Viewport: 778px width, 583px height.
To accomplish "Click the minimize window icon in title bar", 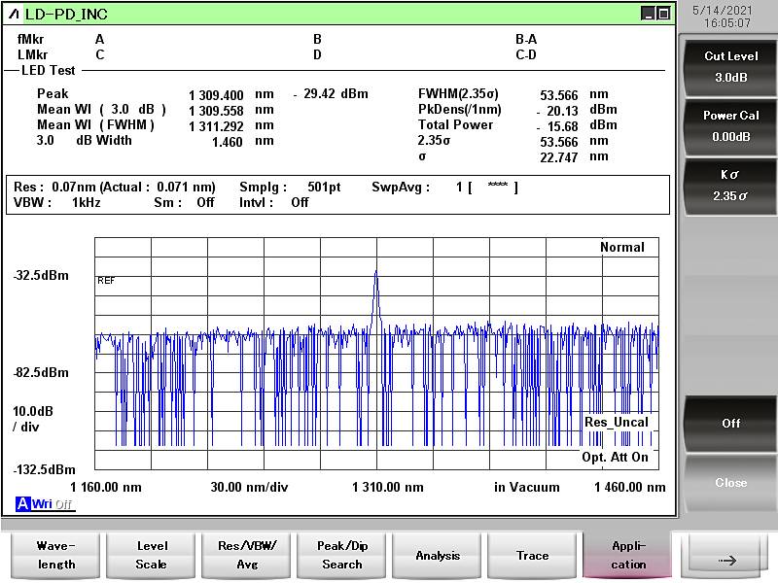I will click(649, 14).
